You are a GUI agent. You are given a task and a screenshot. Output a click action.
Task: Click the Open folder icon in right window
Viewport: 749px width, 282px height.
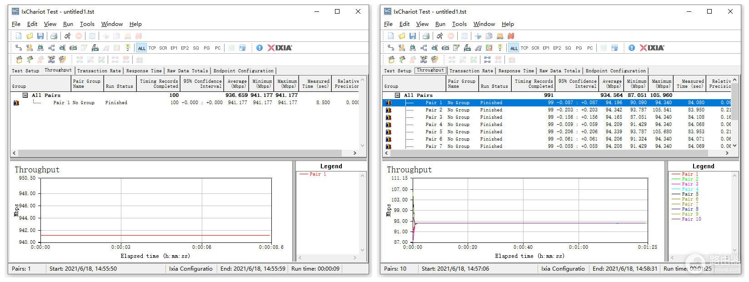coord(402,36)
